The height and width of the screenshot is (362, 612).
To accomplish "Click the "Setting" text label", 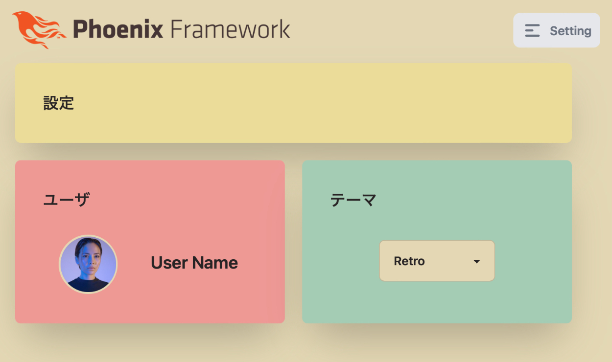I will pyautogui.click(x=570, y=31).
